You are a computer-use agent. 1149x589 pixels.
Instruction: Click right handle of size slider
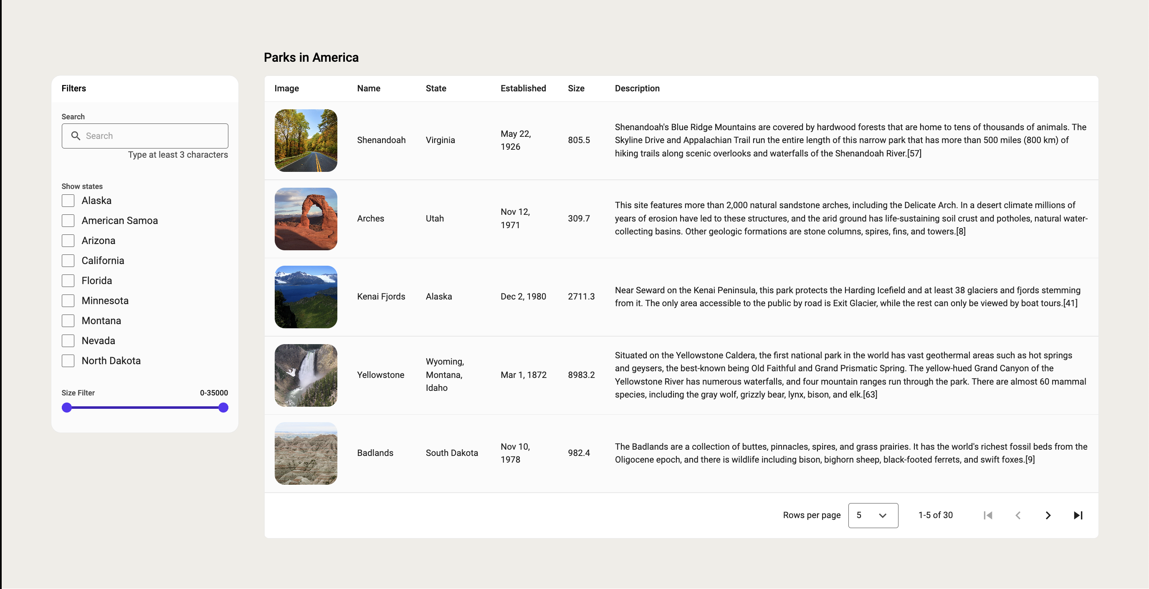pos(223,408)
